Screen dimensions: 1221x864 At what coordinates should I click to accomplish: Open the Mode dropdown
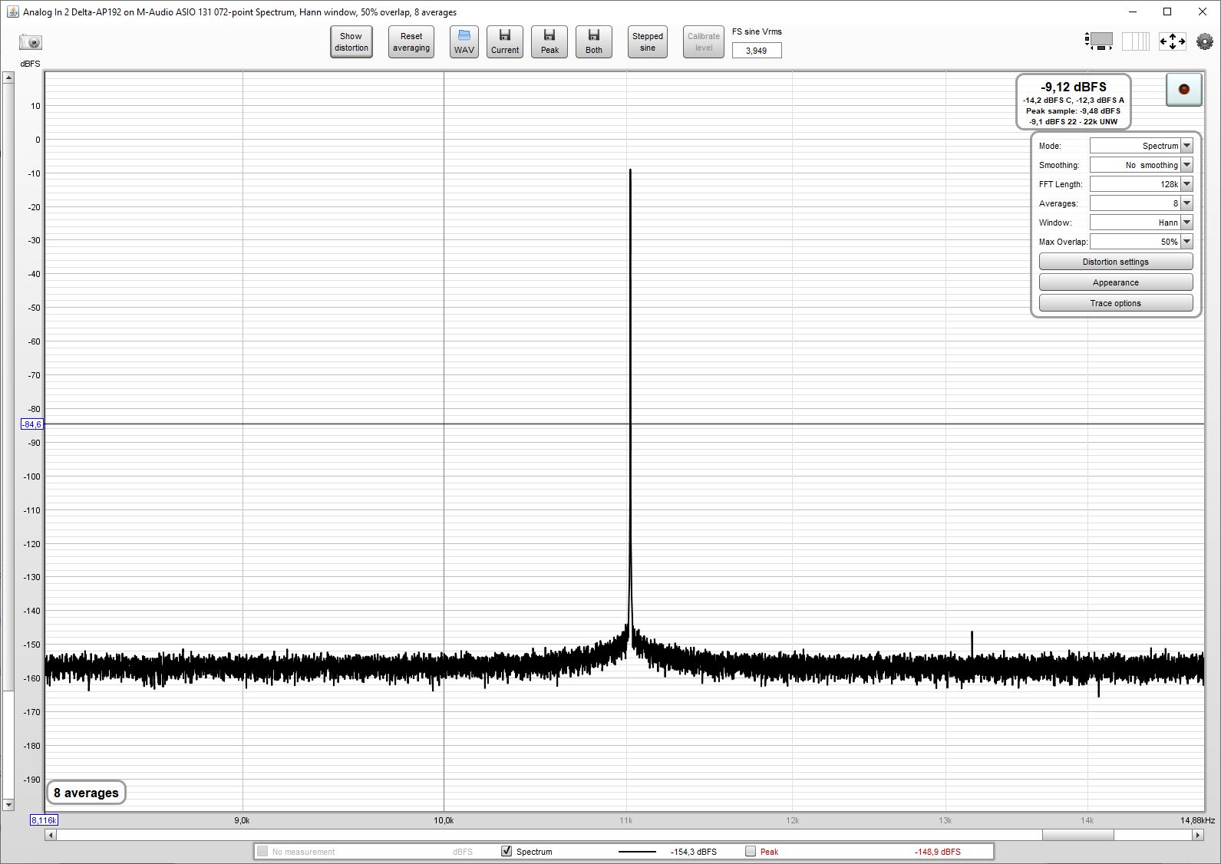(x=1186, y=146)
